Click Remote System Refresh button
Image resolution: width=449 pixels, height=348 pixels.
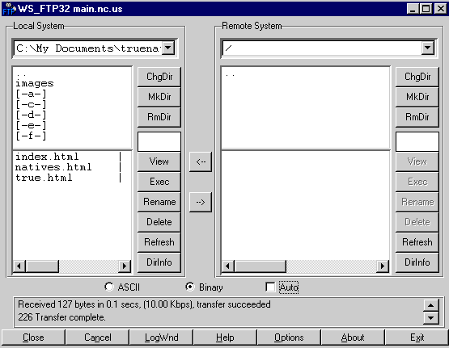417,242
